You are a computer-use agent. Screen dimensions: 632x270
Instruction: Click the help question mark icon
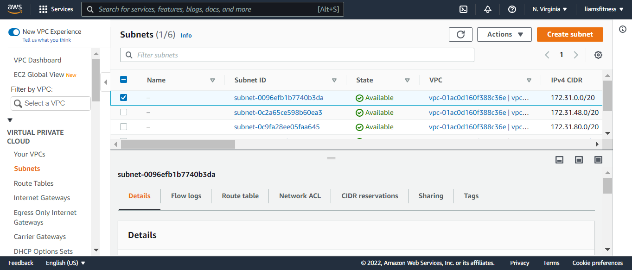pyautogui.click(x=512, y=9)
